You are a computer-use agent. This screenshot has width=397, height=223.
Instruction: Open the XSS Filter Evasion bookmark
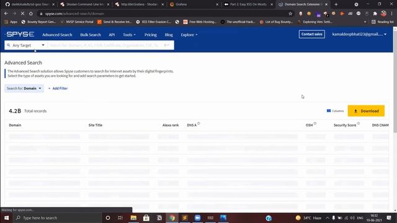click(154, 22)
